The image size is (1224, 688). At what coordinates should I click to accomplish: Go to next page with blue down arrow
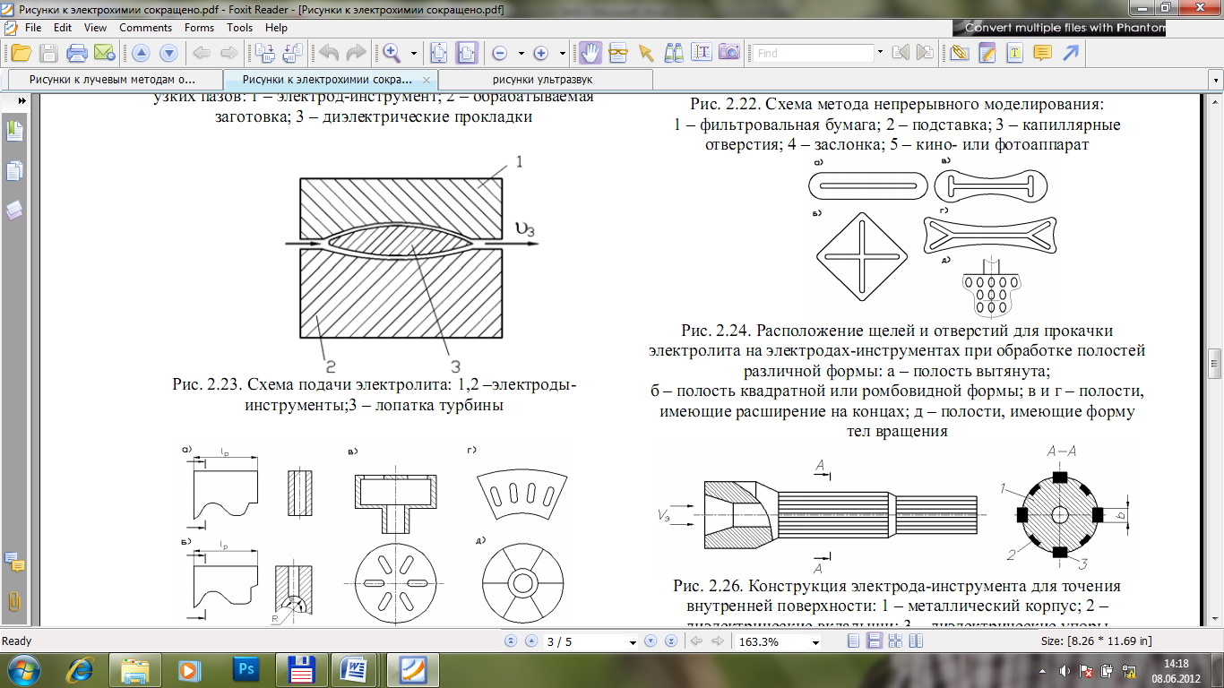coord(168,53)
